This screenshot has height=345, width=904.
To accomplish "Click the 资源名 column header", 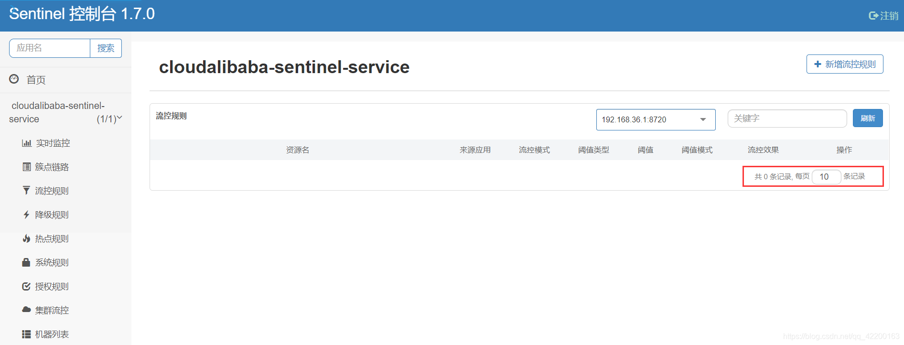I will (x=298, y=150).
